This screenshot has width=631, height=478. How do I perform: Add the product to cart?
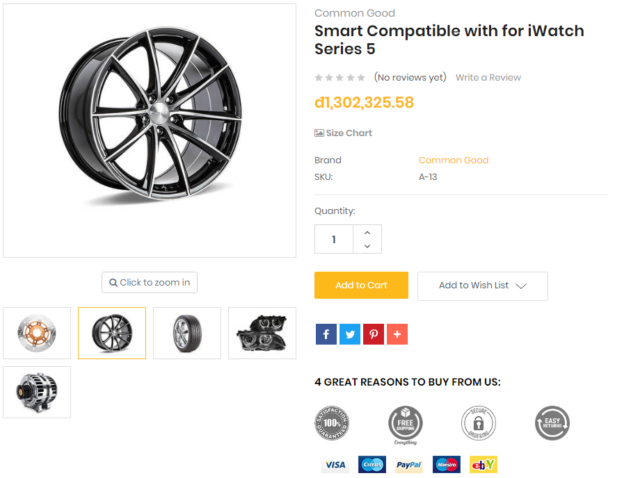[x=361, y=286]
